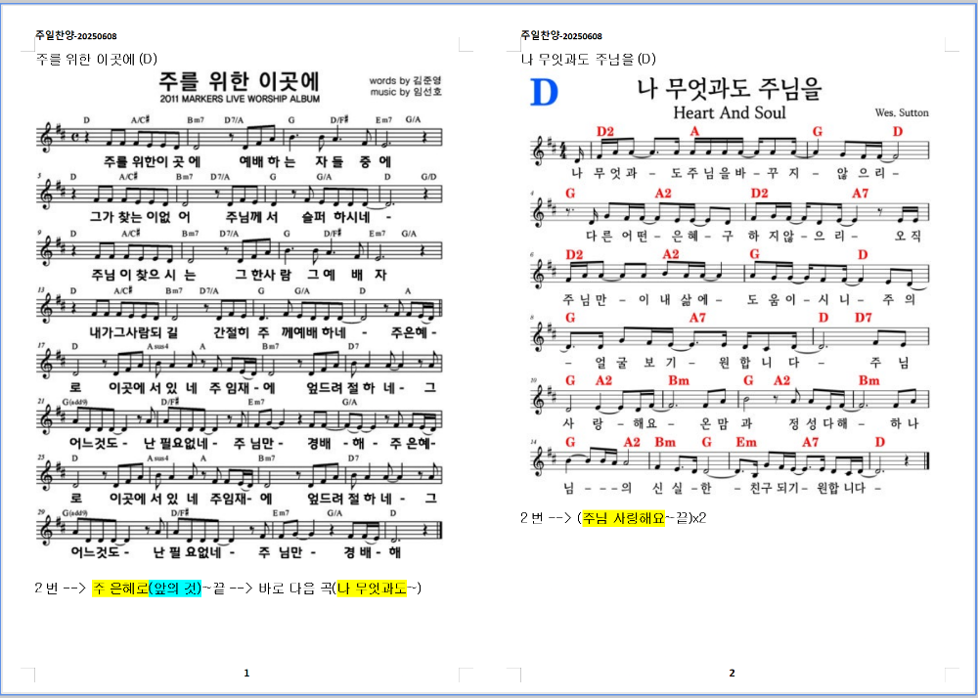The height and width of the screenshot is (698, 978).
Task: Click page number '2' in footer
Action: (x=733, y=673)
